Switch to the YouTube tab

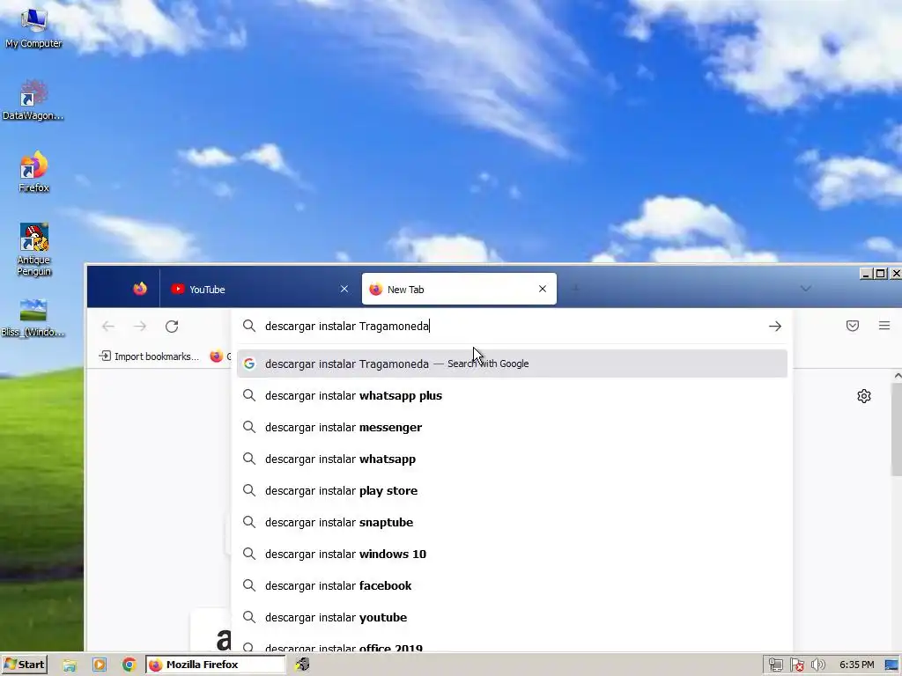point(257,289)
